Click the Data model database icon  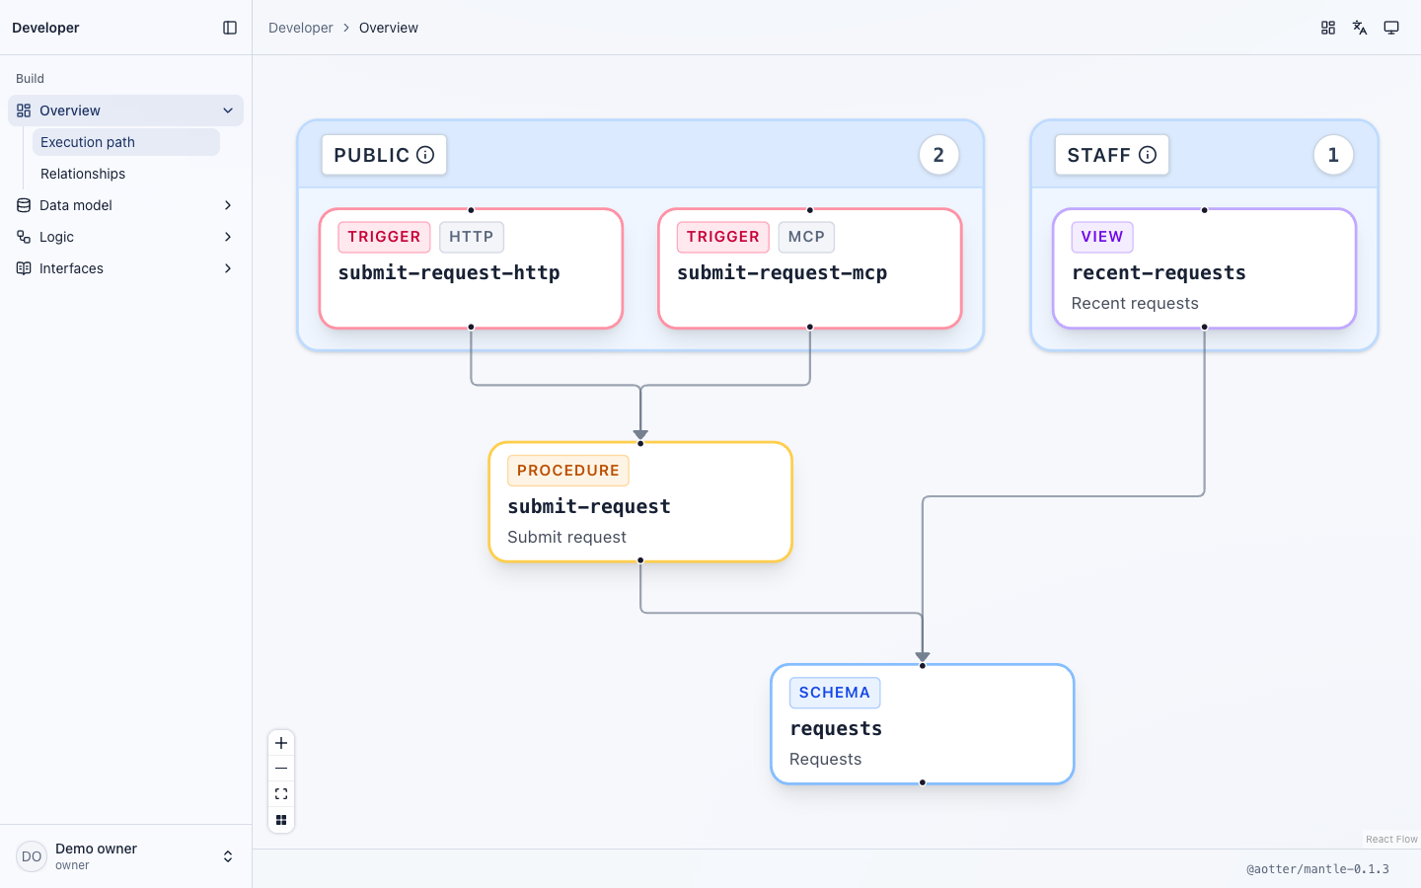click(24, 205)
